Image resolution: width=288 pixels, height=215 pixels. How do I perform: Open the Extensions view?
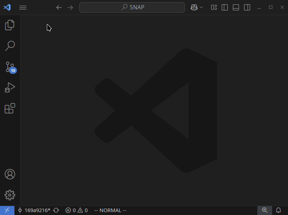click(x=10, y=108)
